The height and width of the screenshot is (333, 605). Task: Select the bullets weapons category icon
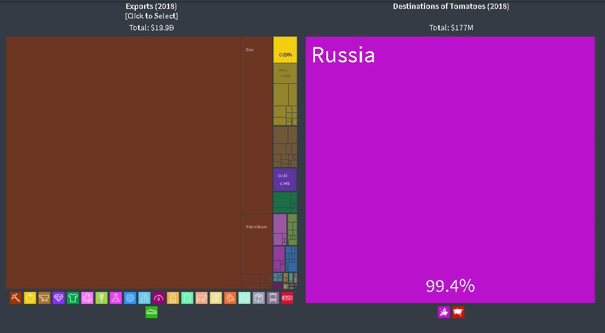coord(244,298)
